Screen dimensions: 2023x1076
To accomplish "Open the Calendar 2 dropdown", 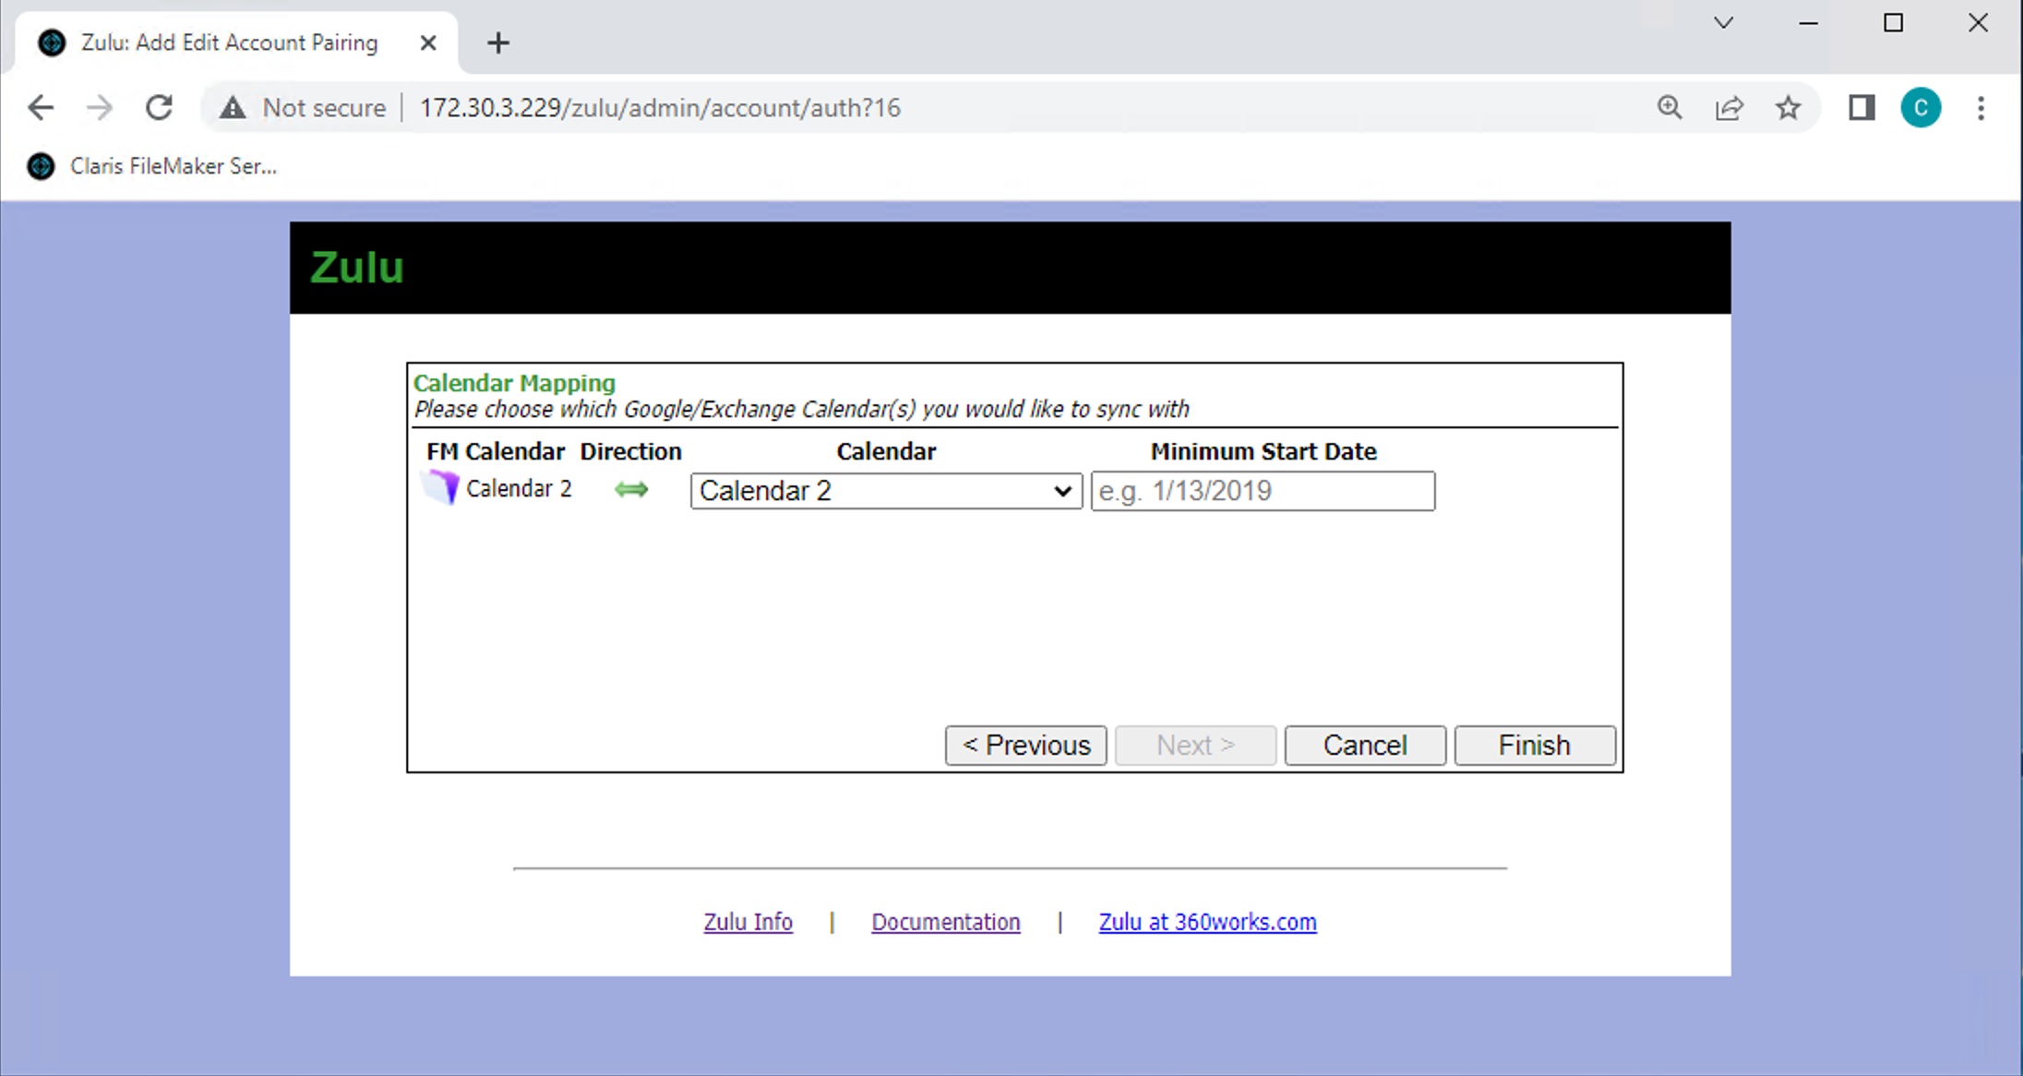I will tap(886, 491).
